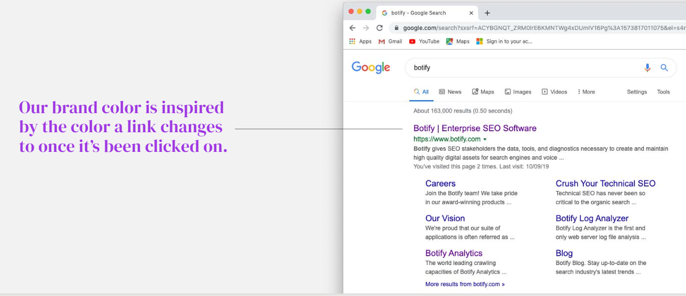Close the botify Google Search tab
686x296 pixels.
click(x=471, y=13)
